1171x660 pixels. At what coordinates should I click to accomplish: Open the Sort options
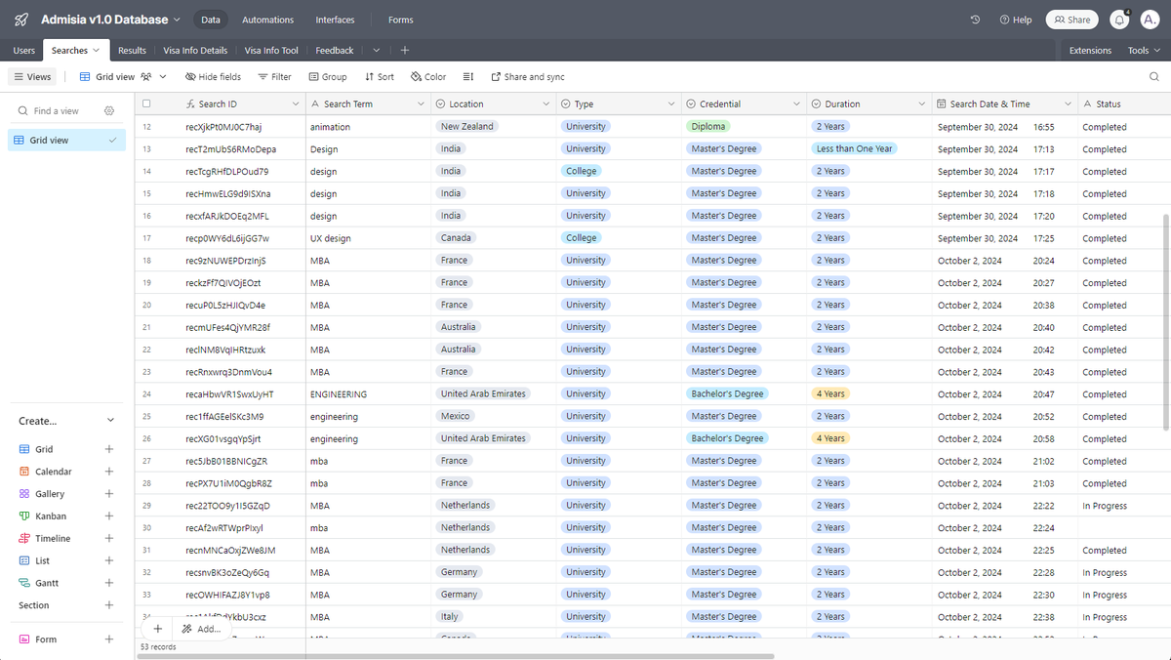click(380, 76)
